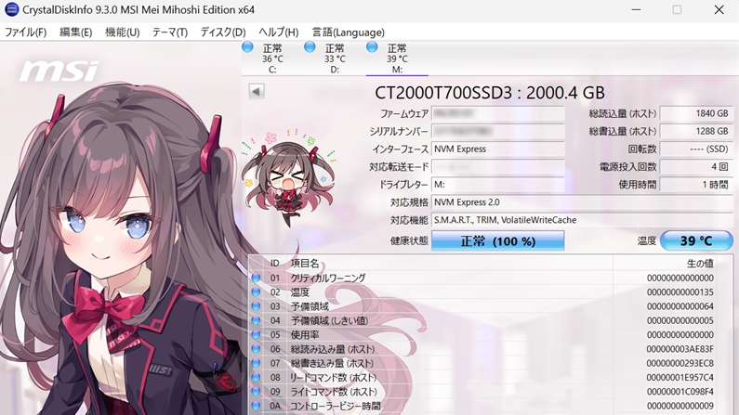Click the 回転数 value ---- (SSD)
Image resolution: width=739 pixels, height=415 pixels.
pyautogui.click(x=696, y=149)
